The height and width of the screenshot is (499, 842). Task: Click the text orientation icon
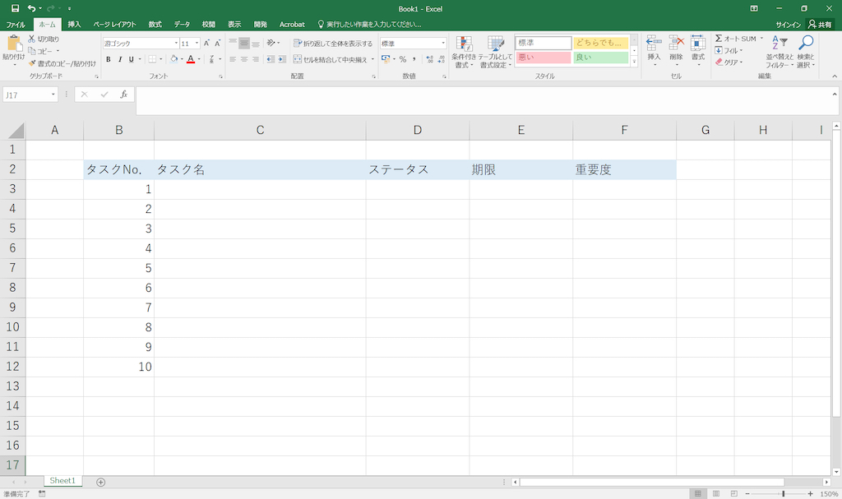(x=271, y=43)
